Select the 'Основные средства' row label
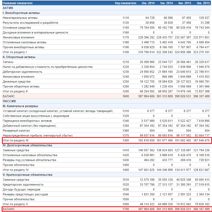The width and height of the screenshot is (212, 212). pos(17,28)
